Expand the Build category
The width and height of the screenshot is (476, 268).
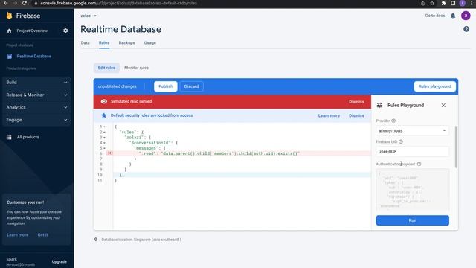(x=36, y=83)
